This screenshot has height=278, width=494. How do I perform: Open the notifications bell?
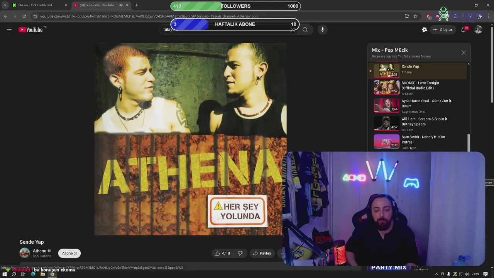[x=464, y=30]
